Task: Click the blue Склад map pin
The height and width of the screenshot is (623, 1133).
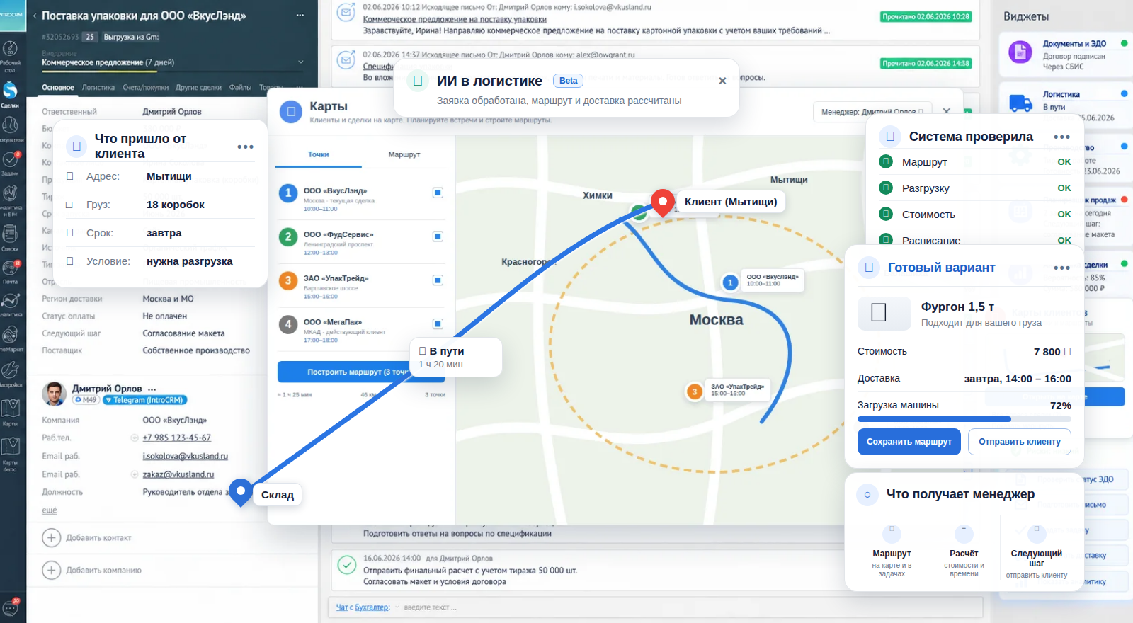Action: (241, 492)
